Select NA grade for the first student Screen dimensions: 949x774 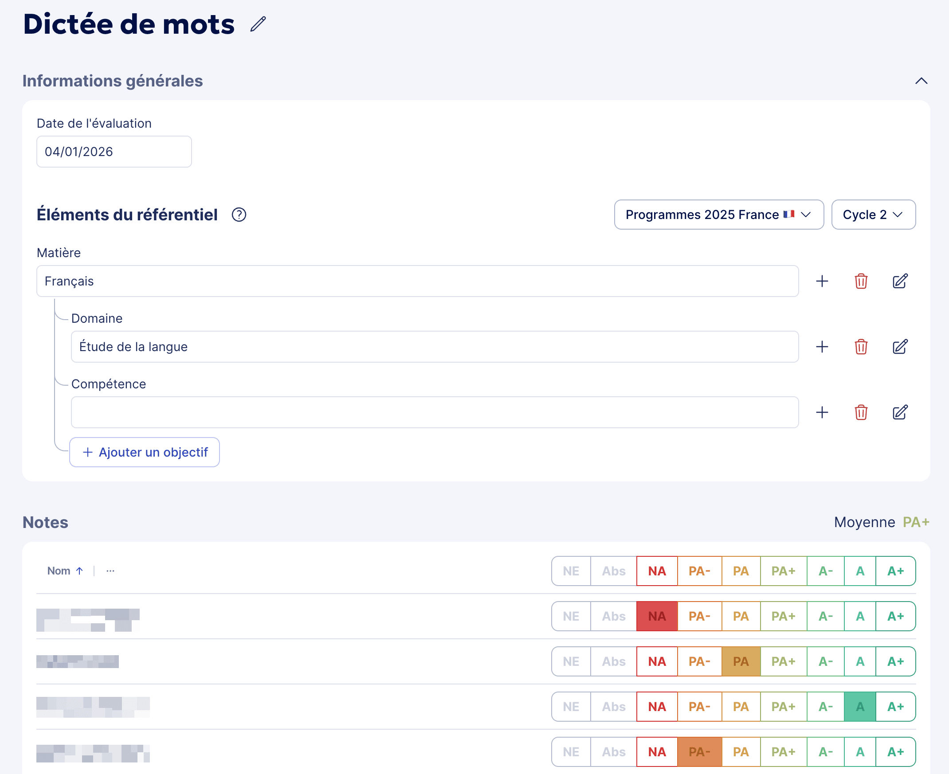point(656,616)
